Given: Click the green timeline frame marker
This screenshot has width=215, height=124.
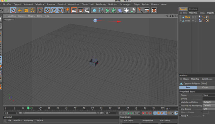Looking at the screenshot, I should point(28,108).
